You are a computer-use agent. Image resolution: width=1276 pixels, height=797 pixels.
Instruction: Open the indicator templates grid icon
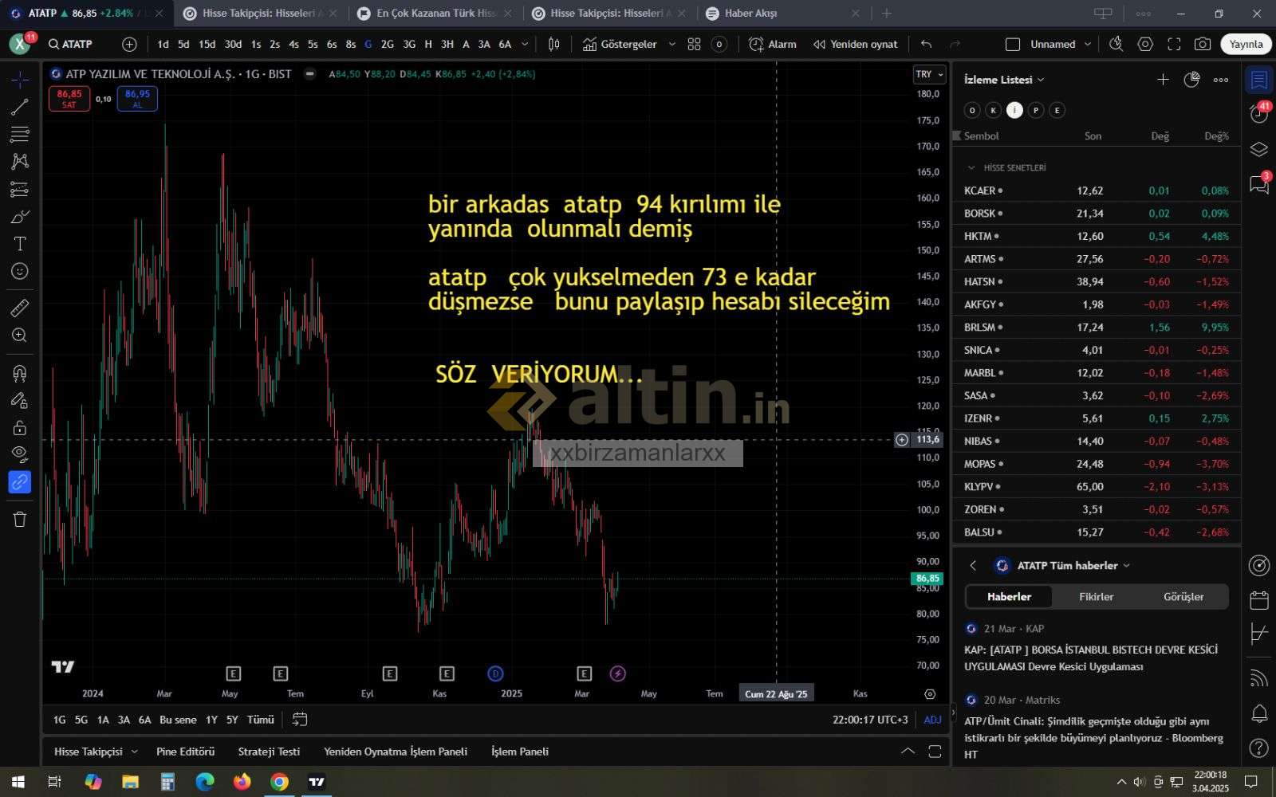(x=694, y=44)
